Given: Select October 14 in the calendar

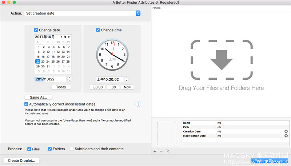Looking at the screenshot, I should pos(68,52).
